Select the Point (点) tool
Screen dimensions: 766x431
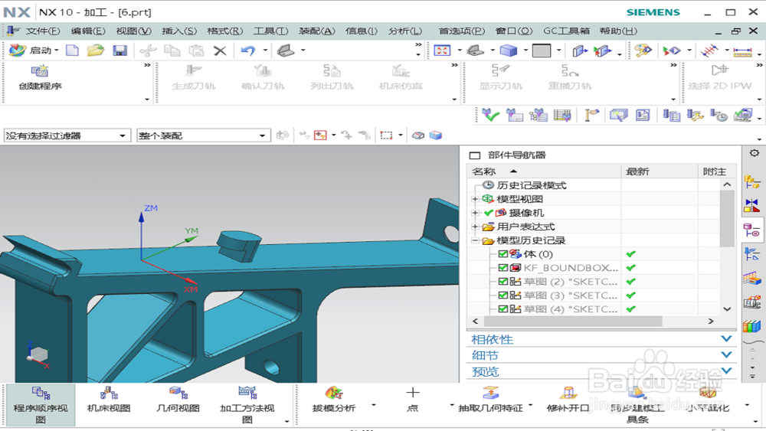(x=412, y=400)
